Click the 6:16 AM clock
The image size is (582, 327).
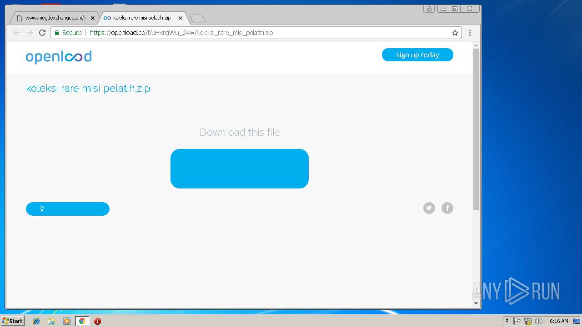click(x=559, y=321)
